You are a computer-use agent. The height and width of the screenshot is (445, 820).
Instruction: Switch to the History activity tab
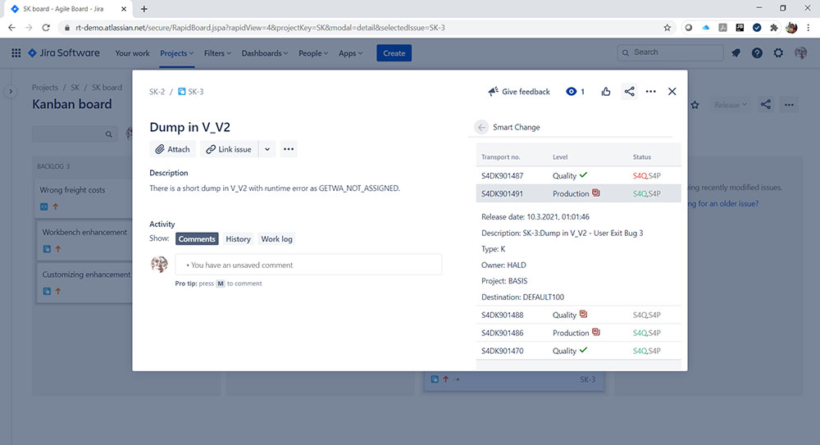(238, 239)
